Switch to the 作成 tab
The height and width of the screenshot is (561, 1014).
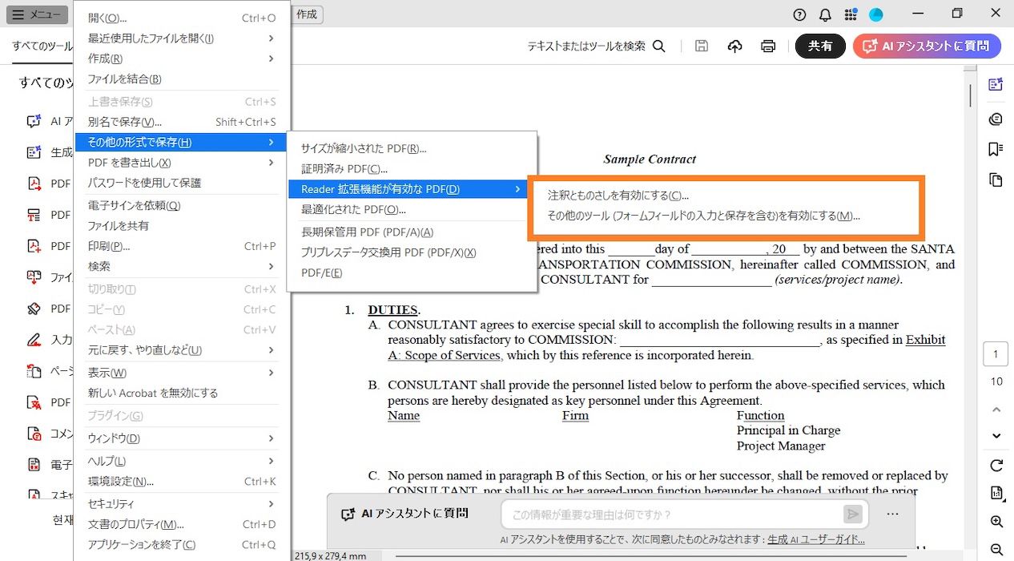(x=307, y=14)
